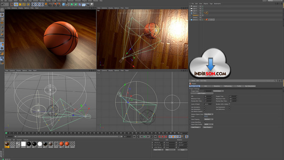284x160 pixels.
Task: Open the Centimeters unit dropdown
Action: (x=218, y=91)
